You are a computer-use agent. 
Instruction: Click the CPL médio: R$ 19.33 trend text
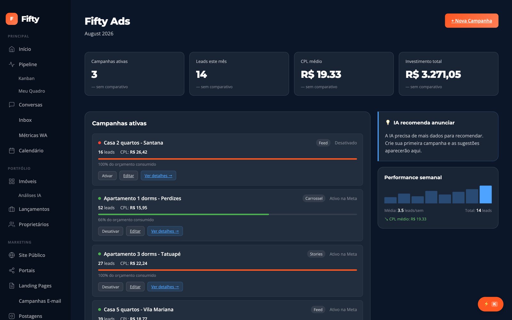[x=405, y=219]
